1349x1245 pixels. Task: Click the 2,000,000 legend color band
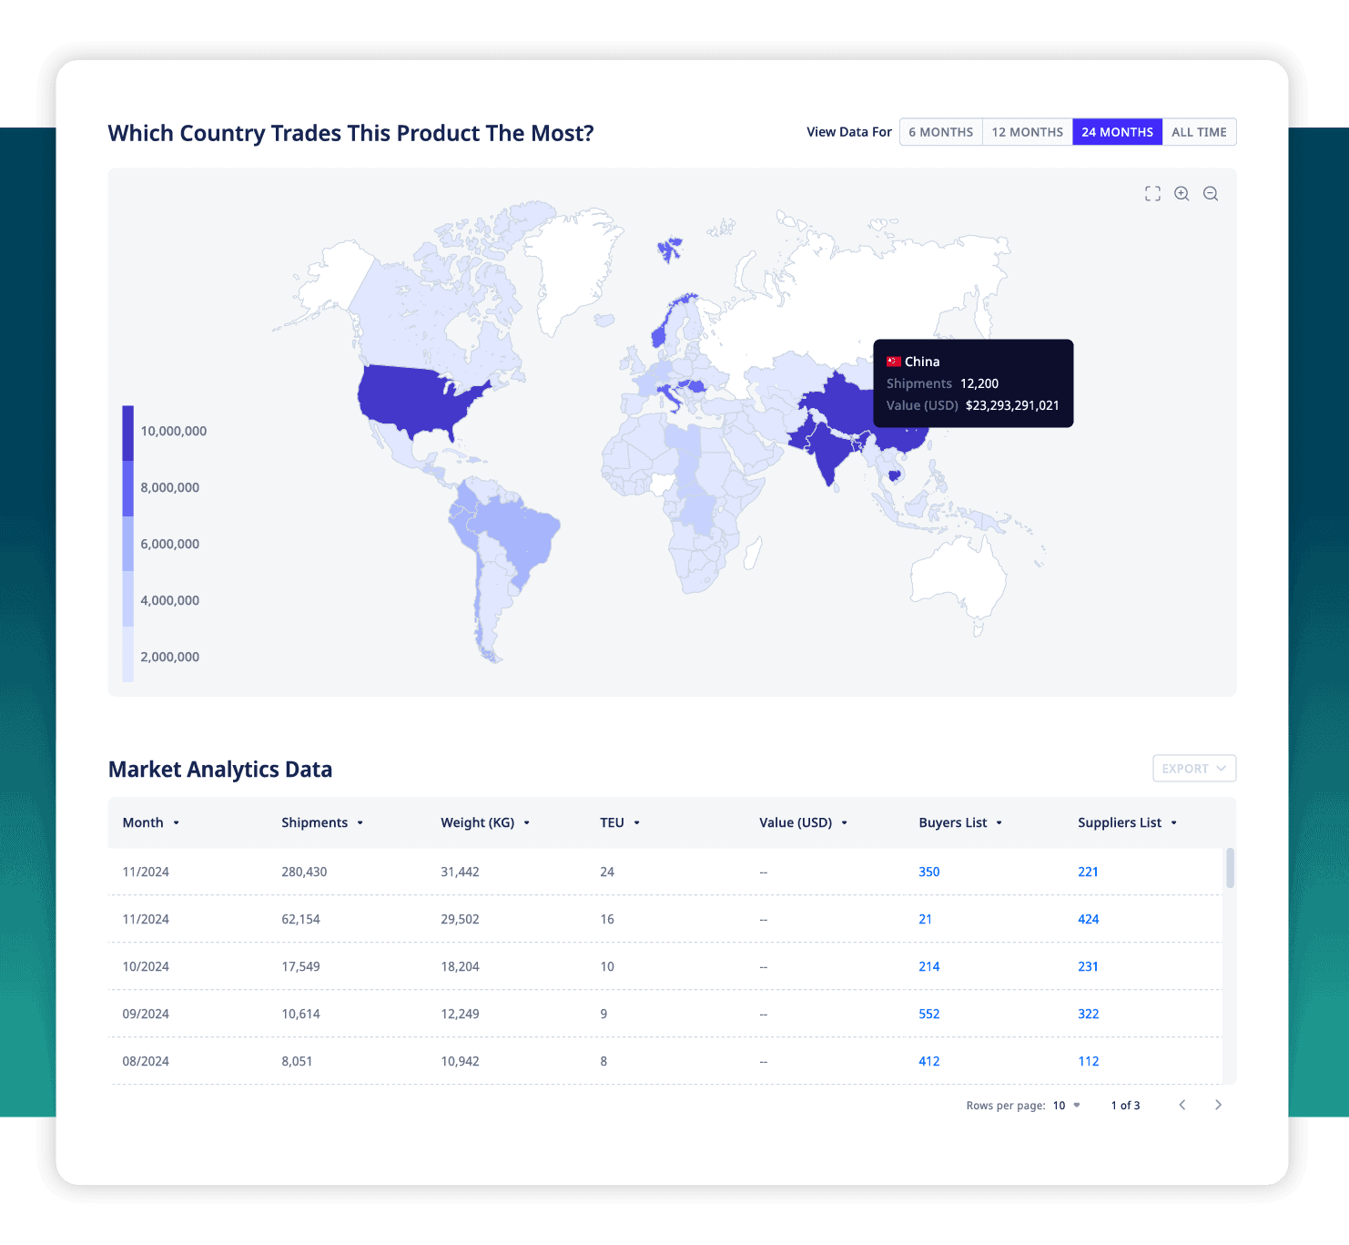coord(128,654)
